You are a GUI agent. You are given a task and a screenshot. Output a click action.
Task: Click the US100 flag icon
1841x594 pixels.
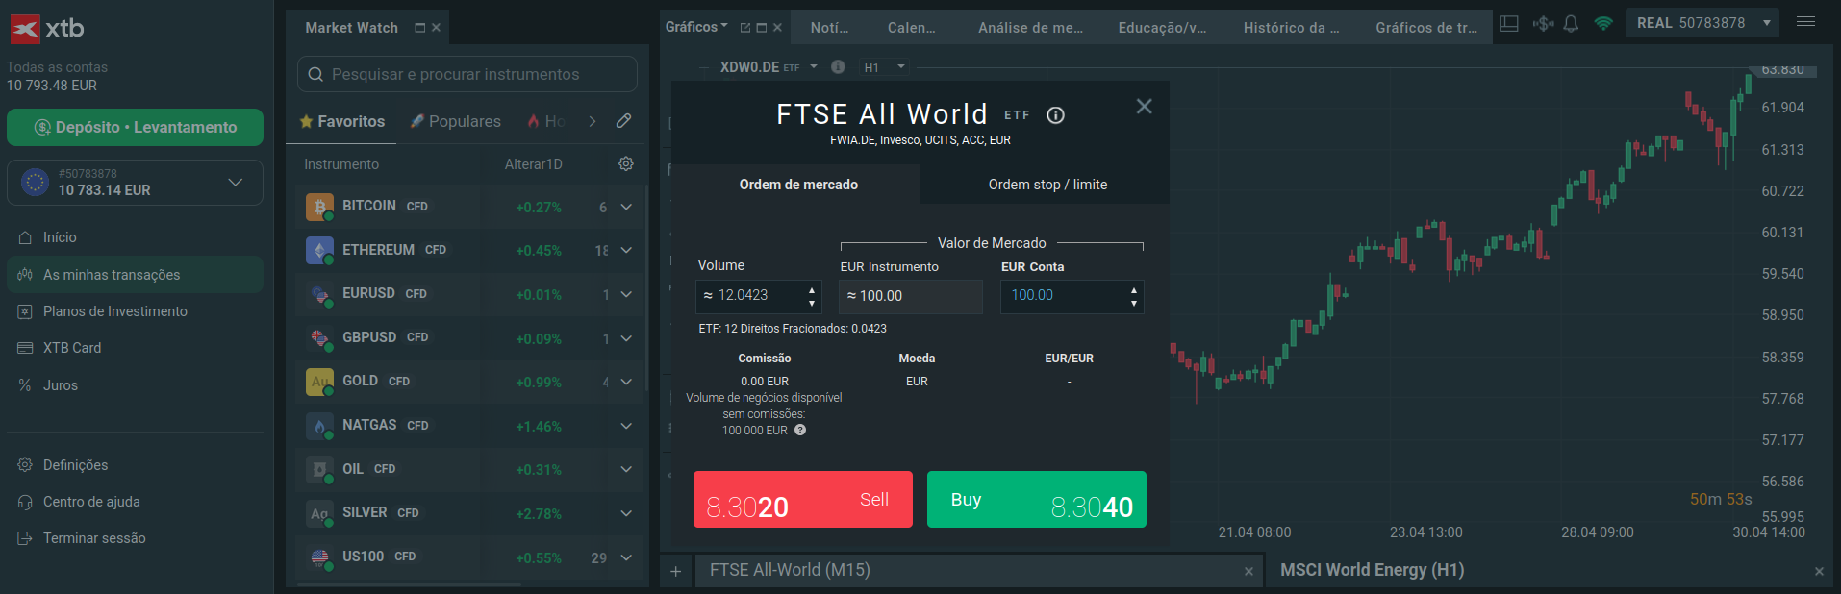tap(319, 557)
